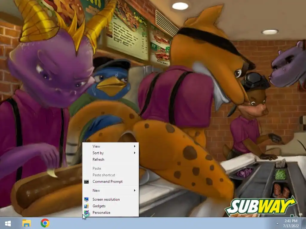Open the New submenu entry
The width and height of the screenshot is (306, 229).
click(x=111, y=191)
